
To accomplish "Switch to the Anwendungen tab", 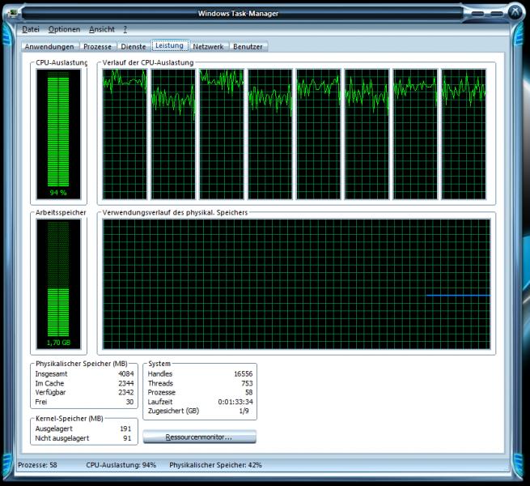I will coord(49,47).
